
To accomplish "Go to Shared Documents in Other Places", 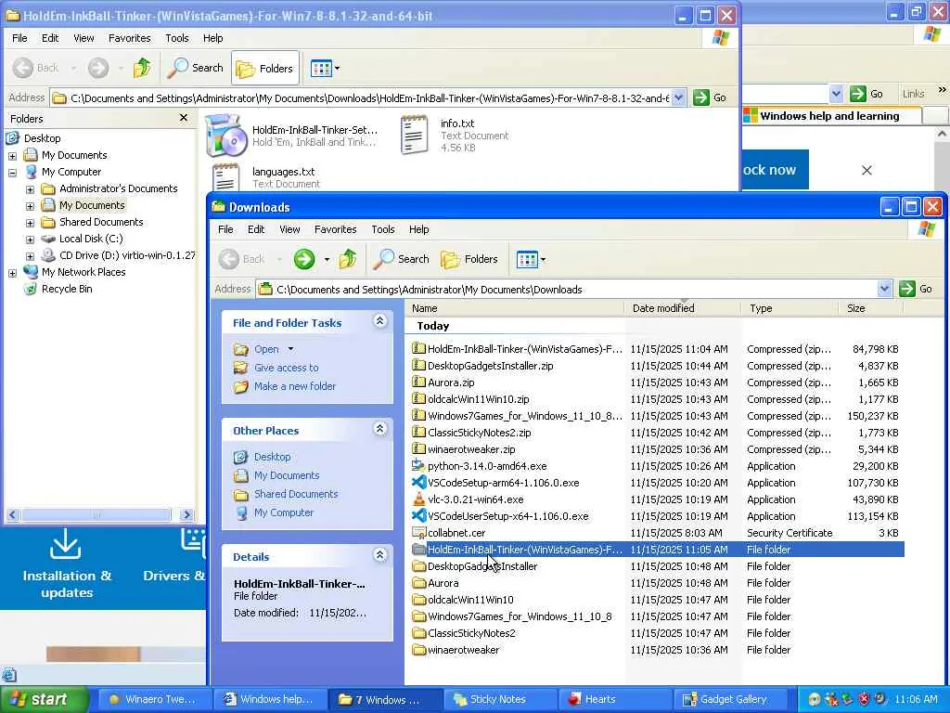I will coord(296,494).
